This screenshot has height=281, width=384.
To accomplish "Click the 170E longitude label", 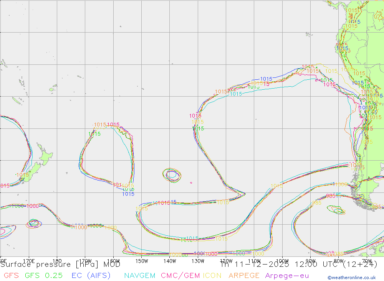I will [29, 261].
